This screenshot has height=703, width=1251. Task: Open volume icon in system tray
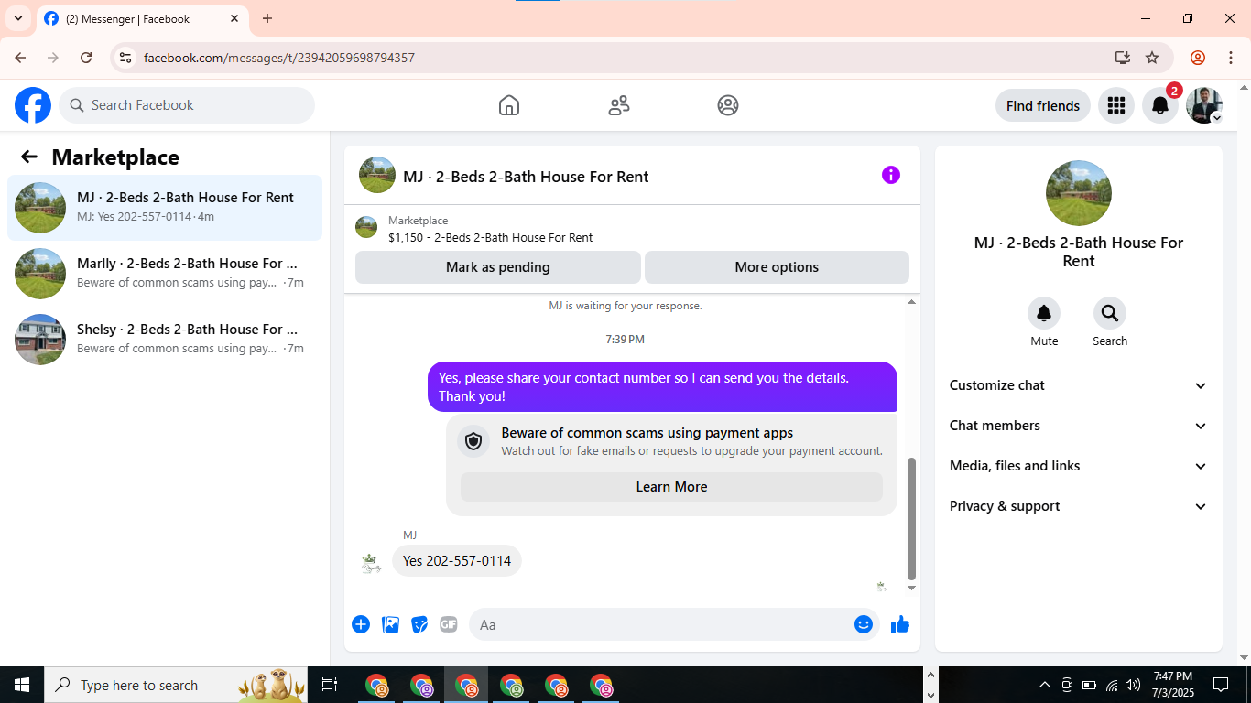coord(1133,685)
